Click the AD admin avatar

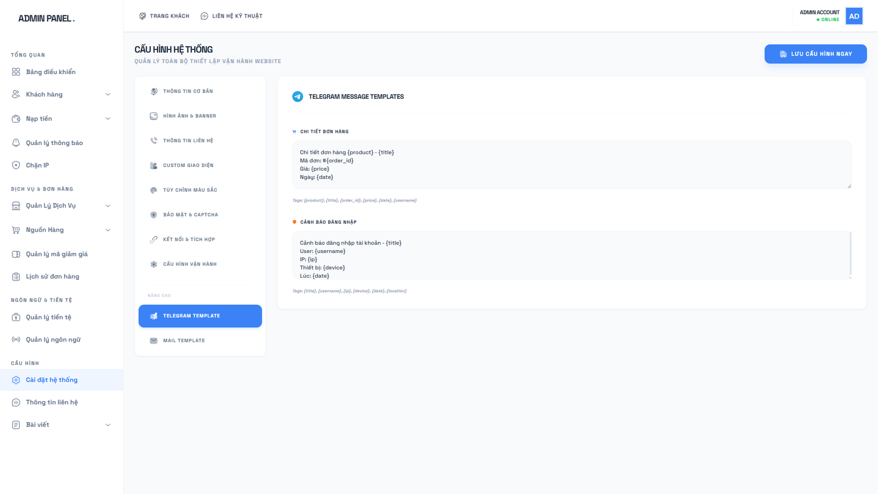pyautogui.click(x=854, y=16)
